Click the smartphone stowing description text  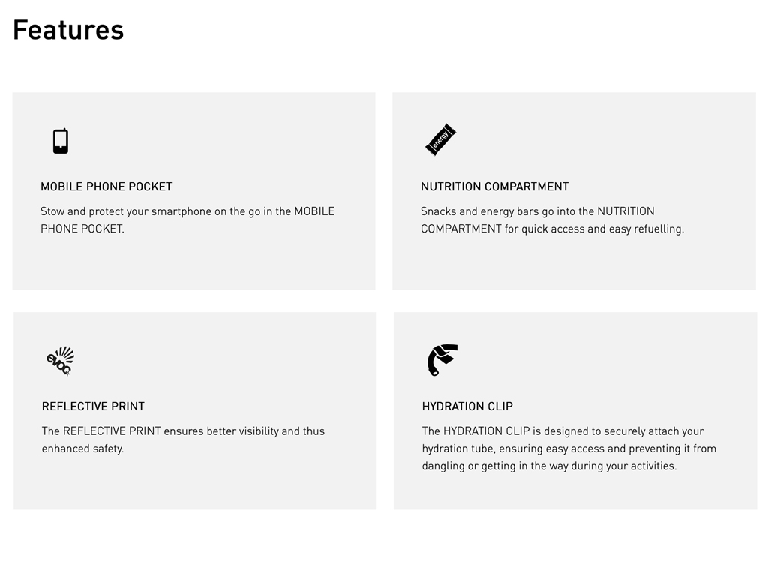point(187,220)
